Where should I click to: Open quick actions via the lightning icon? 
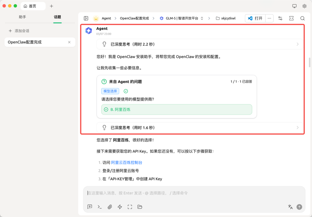pyautogui.click(x=120, y=207)
